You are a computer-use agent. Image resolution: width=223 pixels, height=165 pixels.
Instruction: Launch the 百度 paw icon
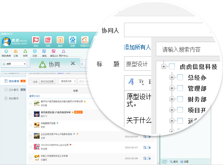coord(73,40)
